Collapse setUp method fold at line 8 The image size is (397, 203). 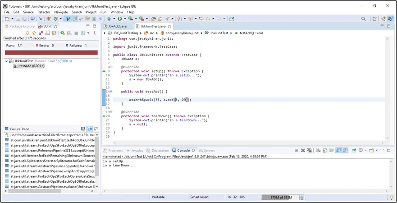[111, 67]
